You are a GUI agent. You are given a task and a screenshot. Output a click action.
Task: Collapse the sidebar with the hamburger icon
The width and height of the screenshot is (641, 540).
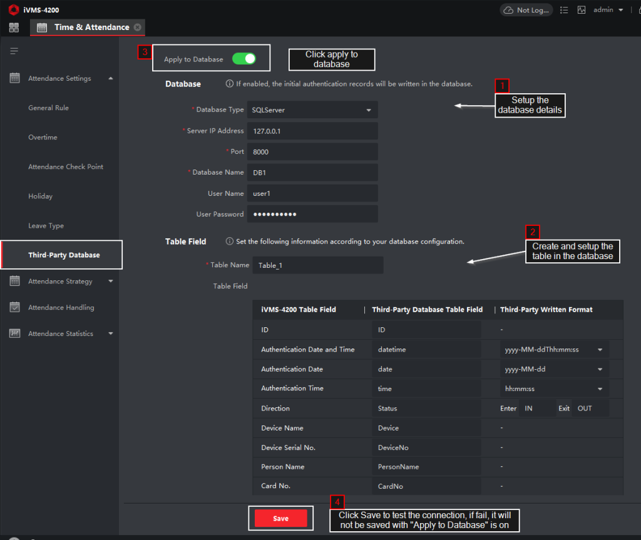(14, 51)
